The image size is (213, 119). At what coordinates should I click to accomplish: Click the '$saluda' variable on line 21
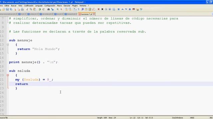[x=31, y=79]
